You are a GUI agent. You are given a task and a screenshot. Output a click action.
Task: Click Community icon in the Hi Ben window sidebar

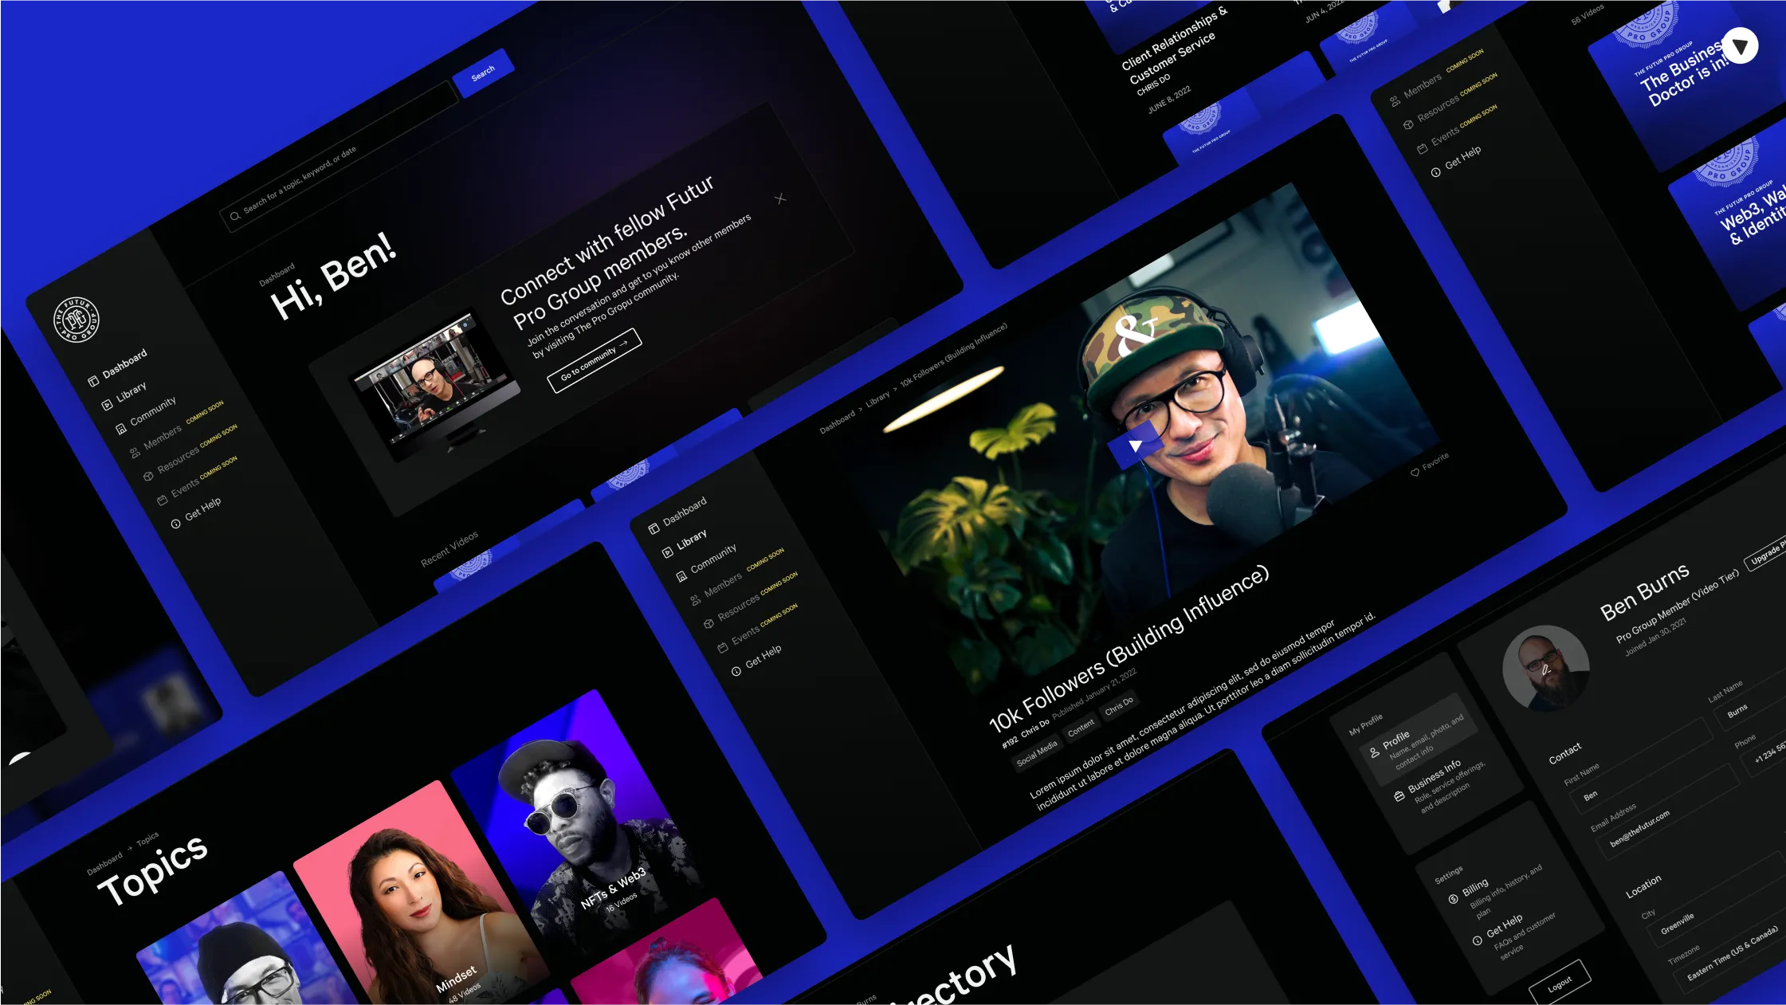point(121,429)
